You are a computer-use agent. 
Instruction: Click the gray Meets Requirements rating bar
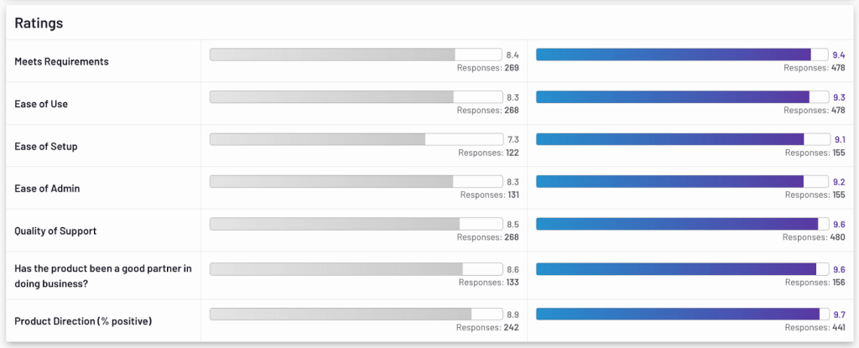[356, 55]
